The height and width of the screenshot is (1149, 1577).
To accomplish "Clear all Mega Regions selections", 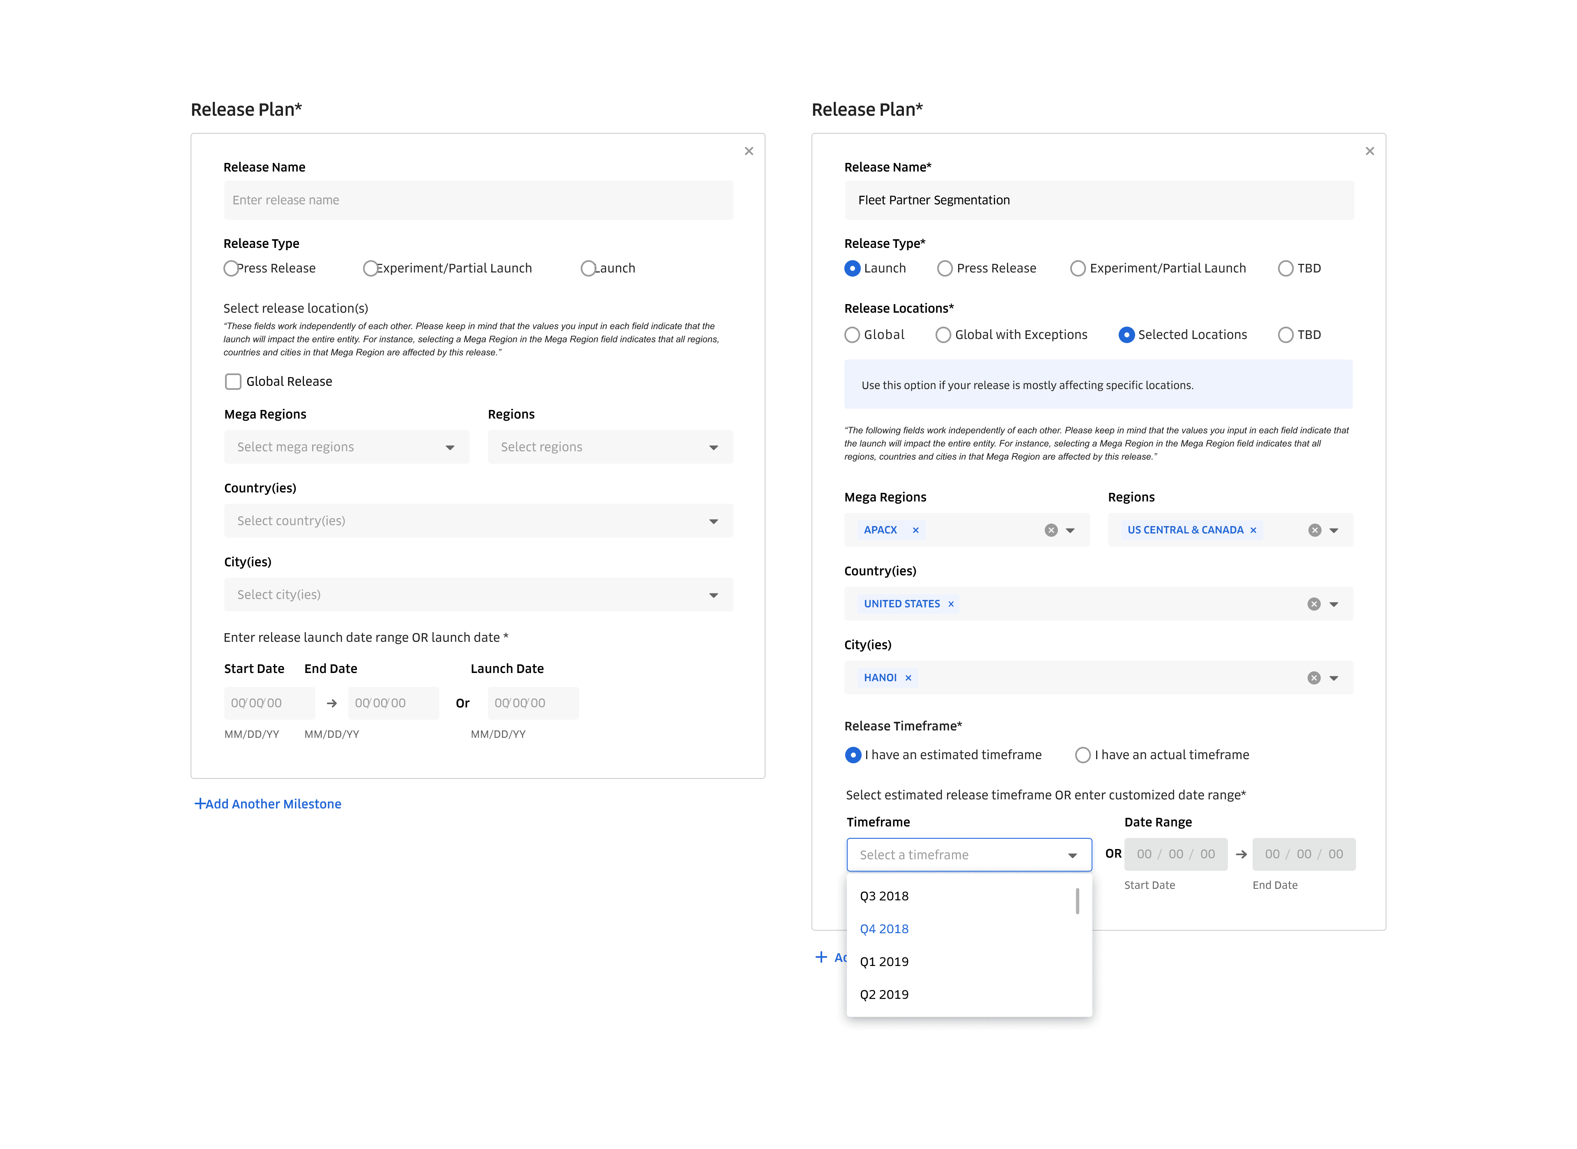I will pyautogui.click(x=1051, y=530).
